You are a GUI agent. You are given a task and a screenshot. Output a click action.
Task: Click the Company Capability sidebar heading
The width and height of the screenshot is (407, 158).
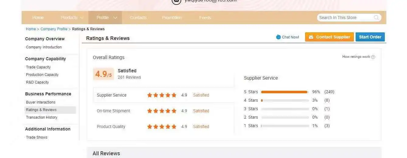[45, 59]
